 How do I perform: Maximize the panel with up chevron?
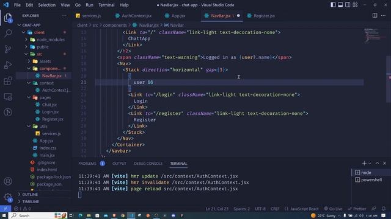378,163
